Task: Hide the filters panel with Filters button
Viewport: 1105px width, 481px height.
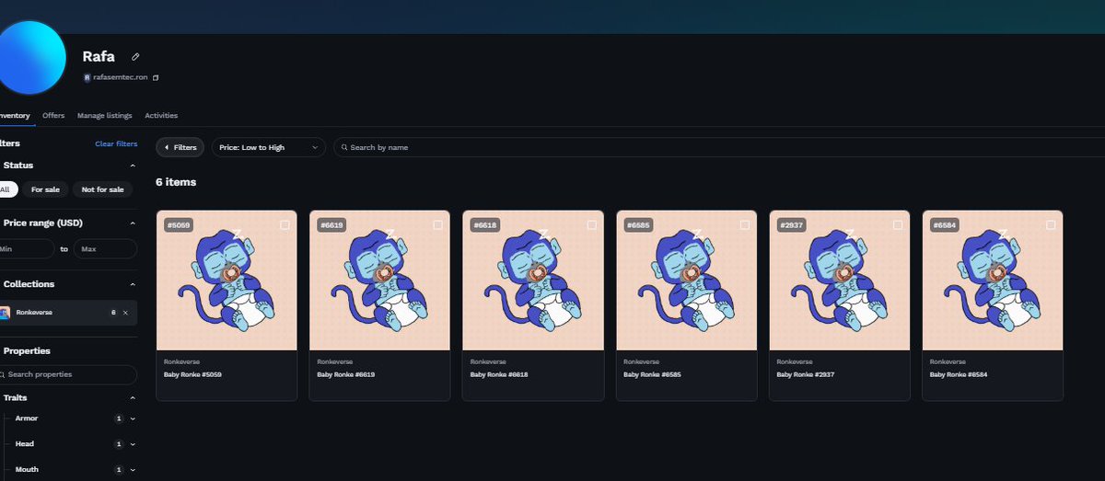Action: click(180, 147)
